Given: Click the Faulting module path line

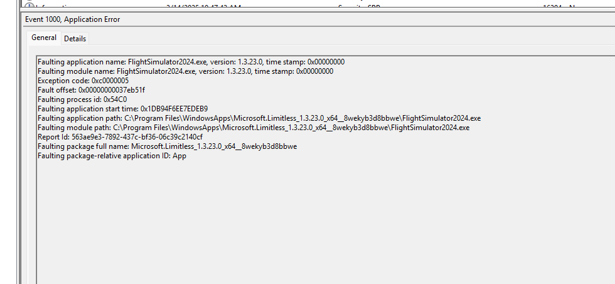Looking at the screenshot, I should click(x=254, y=128).
